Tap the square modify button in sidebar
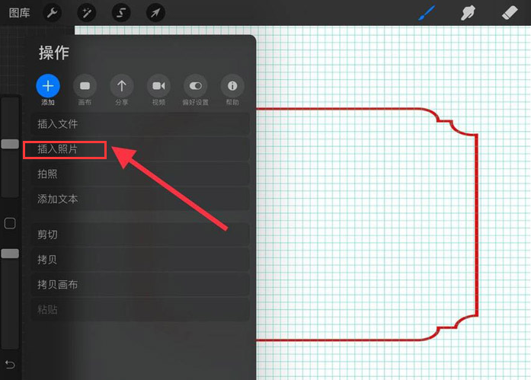Image resolution: width=531 pixels, height=380 pixels. (10, 223)
